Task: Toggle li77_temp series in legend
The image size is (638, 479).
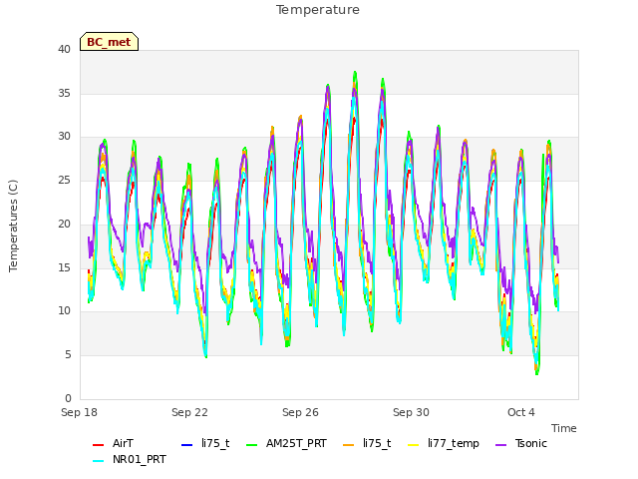Action: coord(443,443)
